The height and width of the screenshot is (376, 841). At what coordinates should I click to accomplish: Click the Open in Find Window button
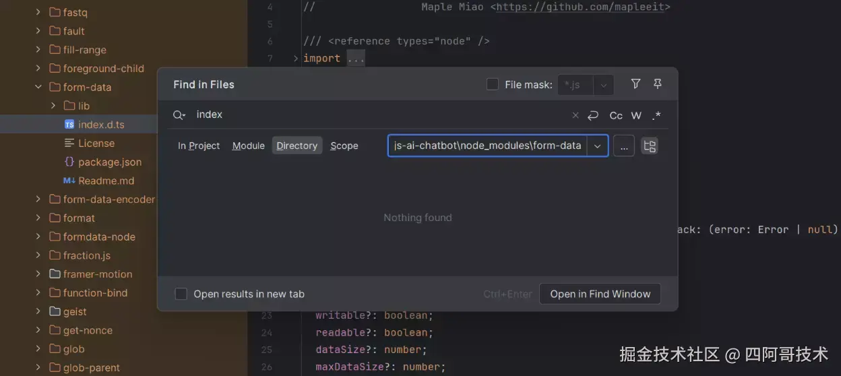tap(600, 294)
